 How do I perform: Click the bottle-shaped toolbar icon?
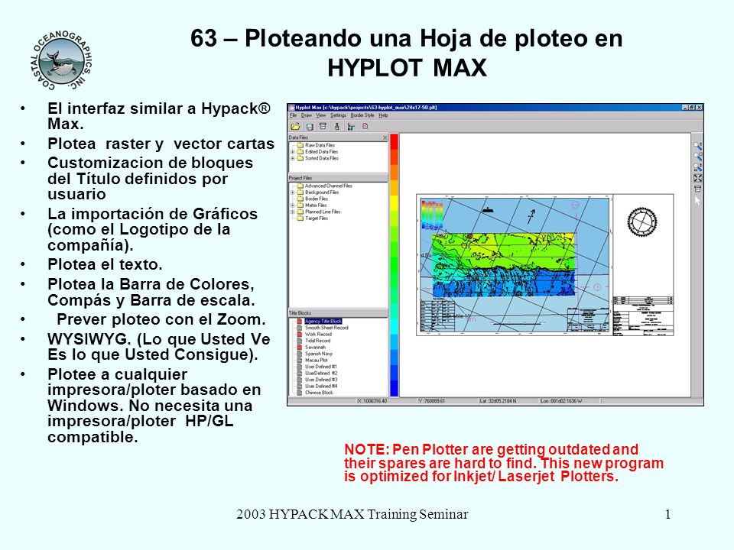[x=336, y=126]
